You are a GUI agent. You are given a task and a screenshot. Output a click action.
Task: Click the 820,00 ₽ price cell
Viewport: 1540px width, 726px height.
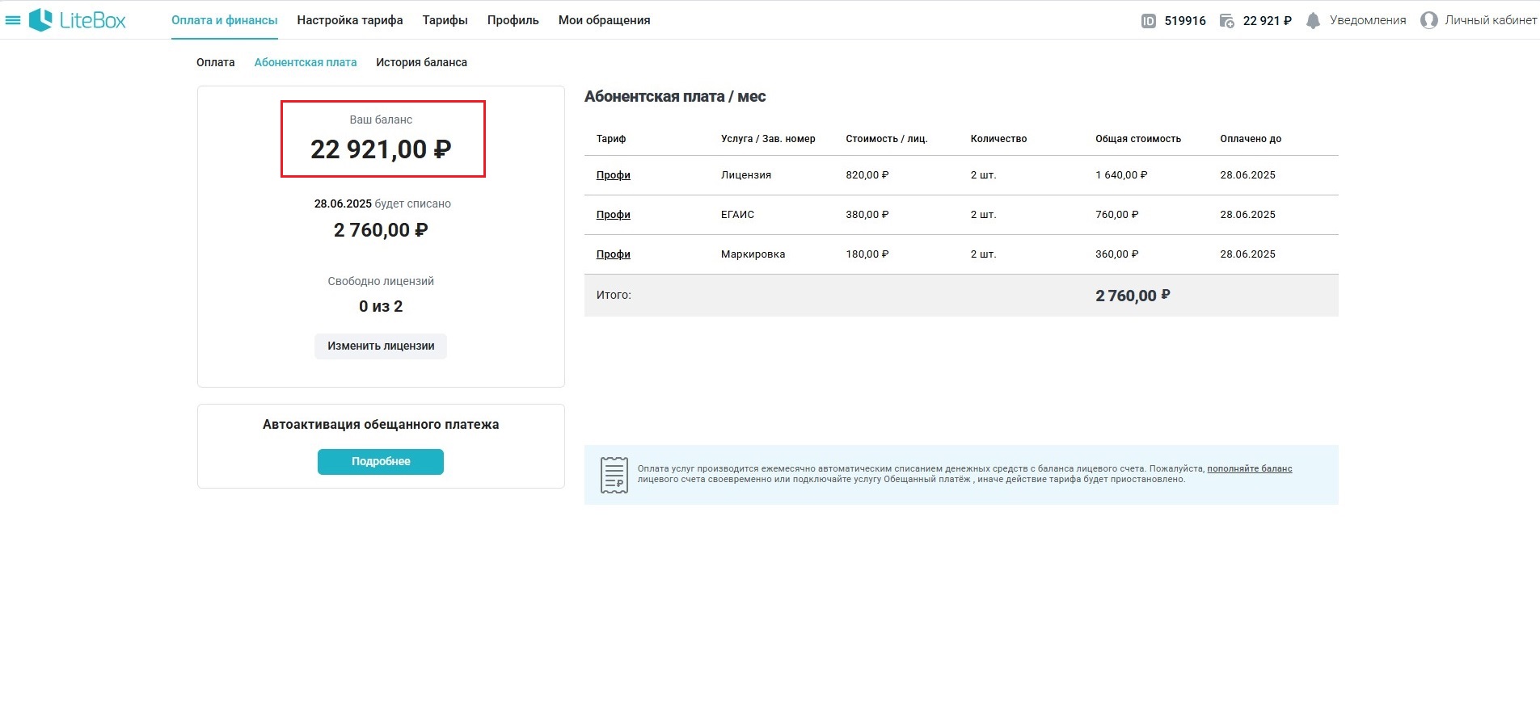pos(867,175)
